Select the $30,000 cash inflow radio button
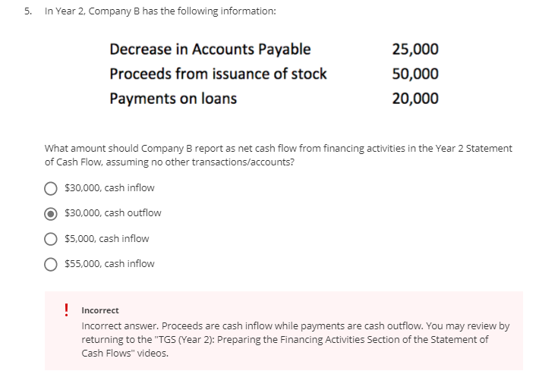 click(x=51, y=189)
